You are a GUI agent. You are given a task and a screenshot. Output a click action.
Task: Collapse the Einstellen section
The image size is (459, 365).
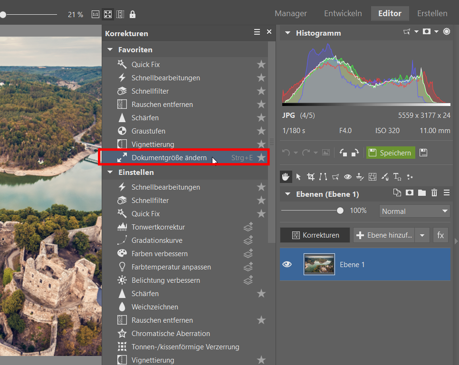click(x=110, y=172)
